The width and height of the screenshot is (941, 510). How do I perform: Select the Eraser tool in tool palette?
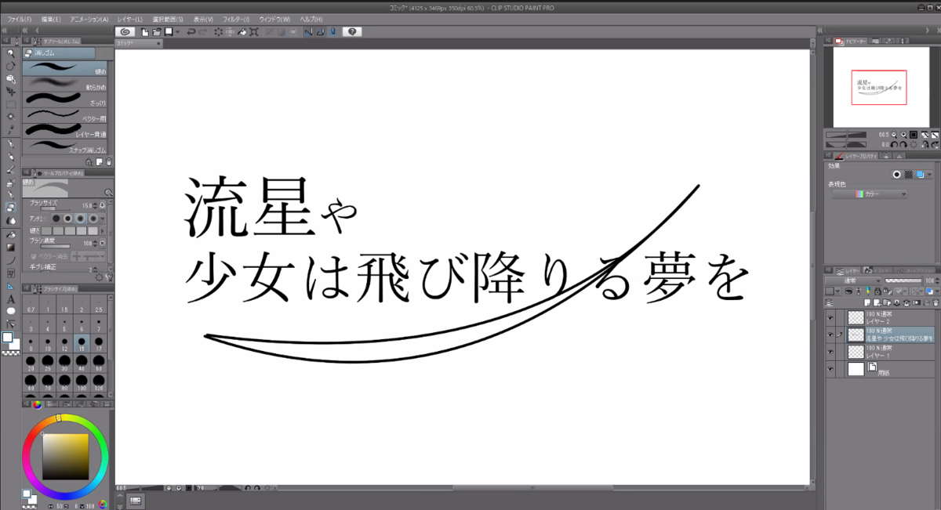pyautogui.click(x=11, y=208)
